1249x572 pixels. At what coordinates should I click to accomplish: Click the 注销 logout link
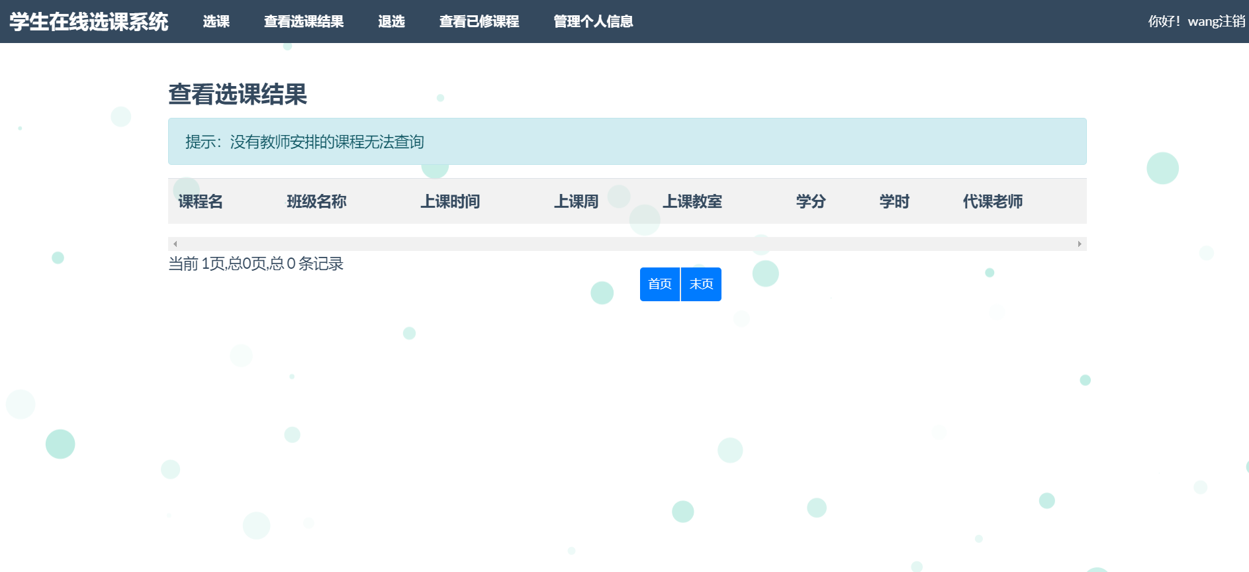coord(1231,22)
